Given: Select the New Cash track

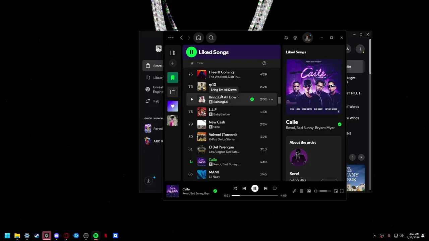Looking at the screenshot, I should point(231,124).
